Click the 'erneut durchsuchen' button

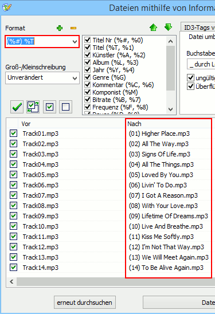click(x=84, y=303)
